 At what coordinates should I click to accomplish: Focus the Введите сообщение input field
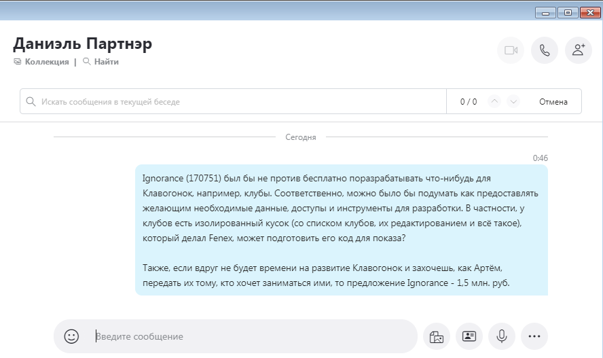(251, 336)
